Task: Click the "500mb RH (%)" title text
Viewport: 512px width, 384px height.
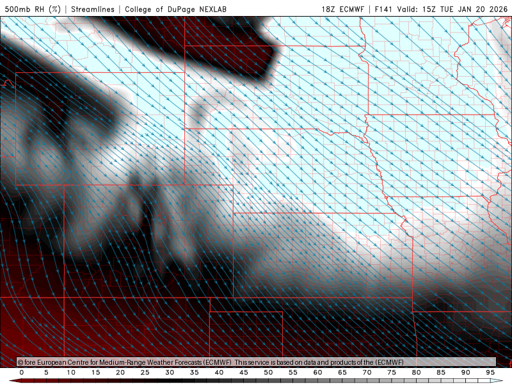Action: pyautogui.click(x=33, y=9)
